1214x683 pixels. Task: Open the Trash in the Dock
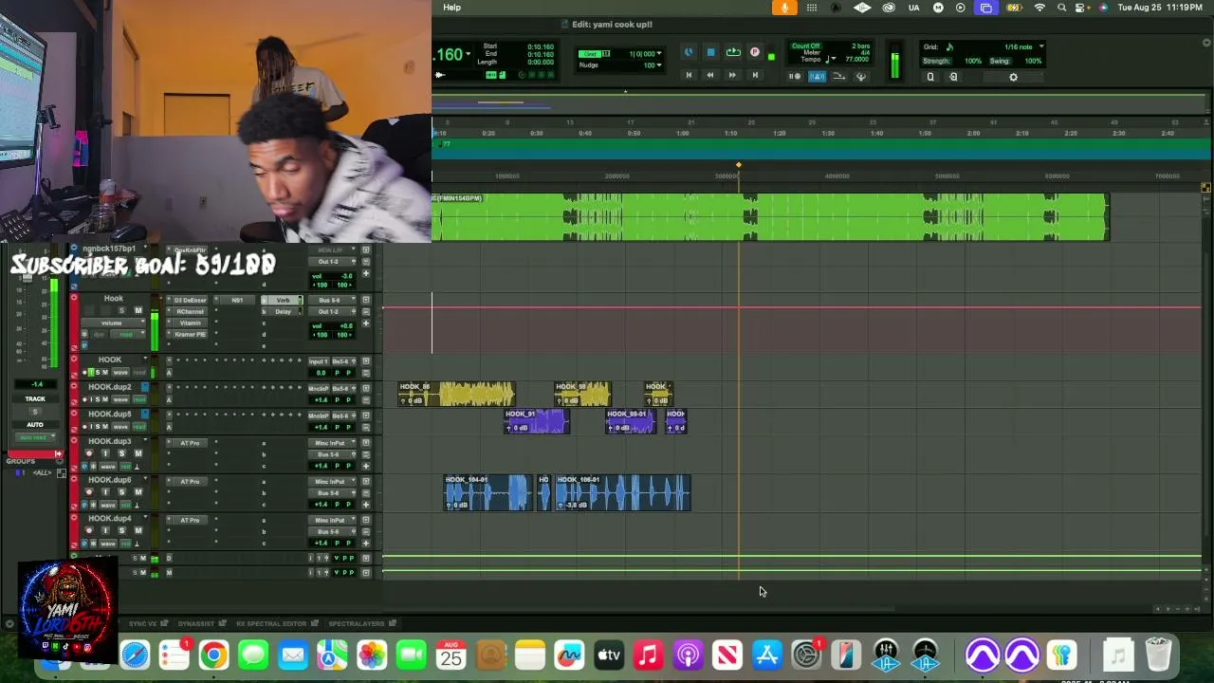[x=1158, y=655]
